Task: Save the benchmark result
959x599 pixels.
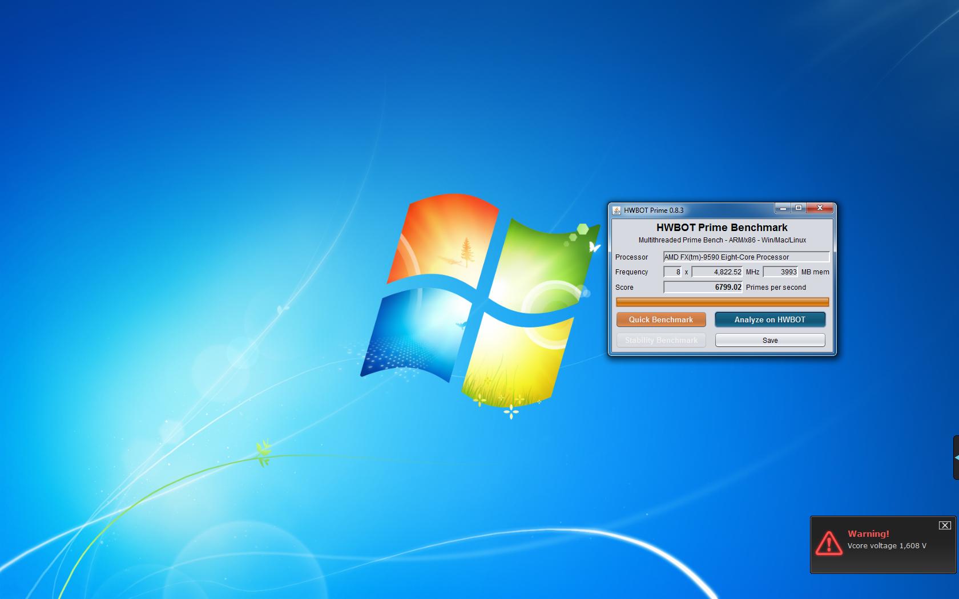Action: point(769,340)
